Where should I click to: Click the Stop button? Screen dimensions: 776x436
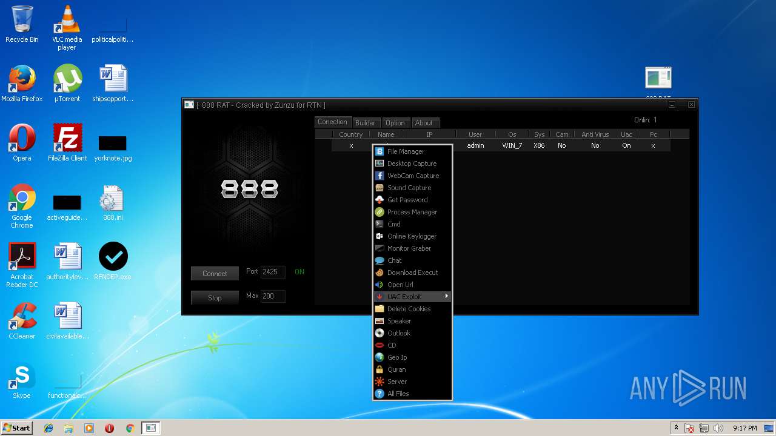point(215,298)
